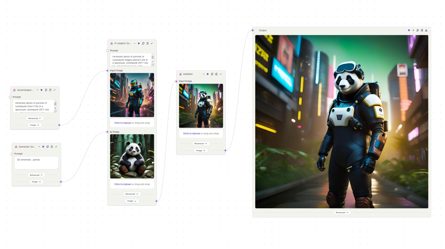Open the Image dropdown in the ESRGAN node
This screenshot has height=249, width=445.
click(x=201, y=151)
